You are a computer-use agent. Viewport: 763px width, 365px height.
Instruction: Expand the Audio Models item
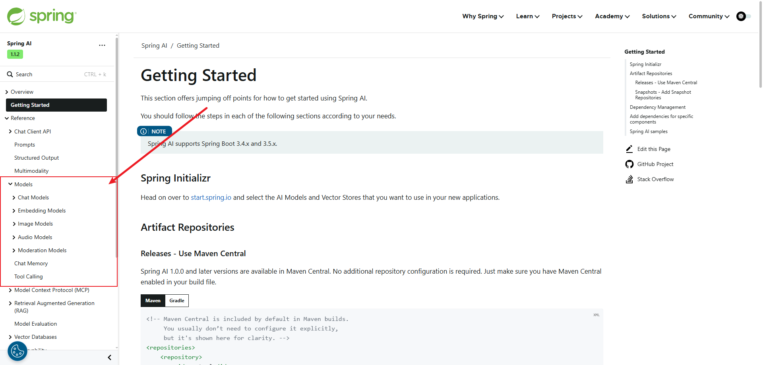[x=14, y=237]
